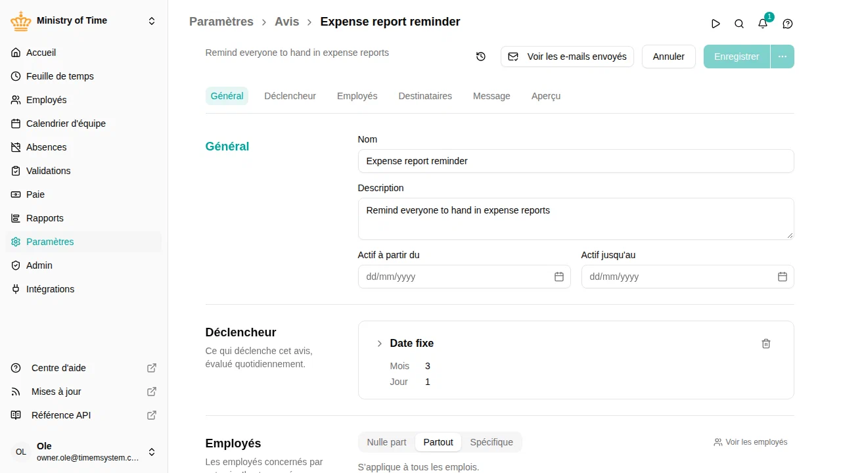Click the OL user avatar
Viewport: 841px width, 473px height.
click(21, 452)
